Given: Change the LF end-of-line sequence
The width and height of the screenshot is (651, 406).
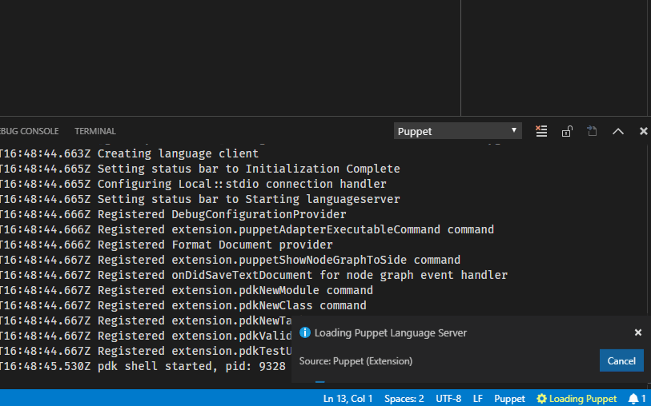Looking at the screenshot, I should coord(477,399).
